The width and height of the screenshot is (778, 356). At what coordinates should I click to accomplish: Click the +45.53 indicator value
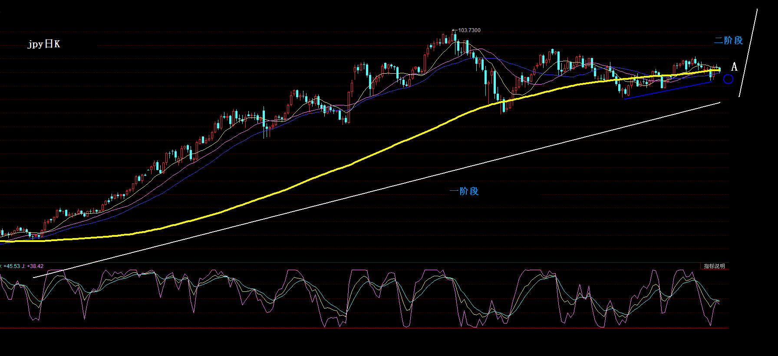[x=12, y=266]
